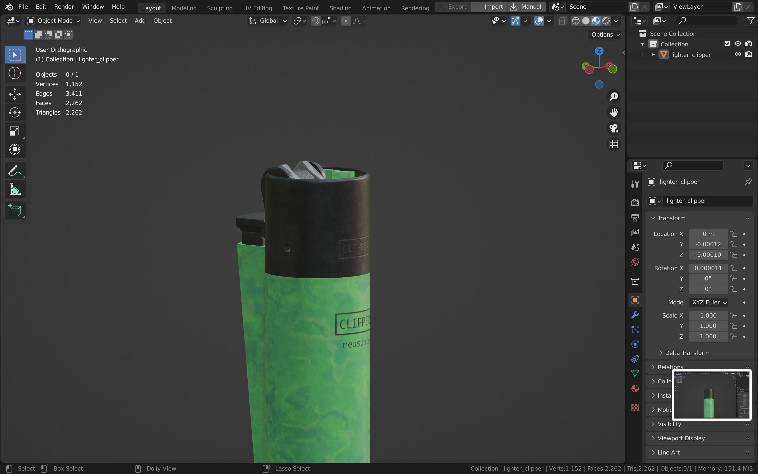Toggle the camera view button
The image size is (758, 474).
tap(614, 129)
